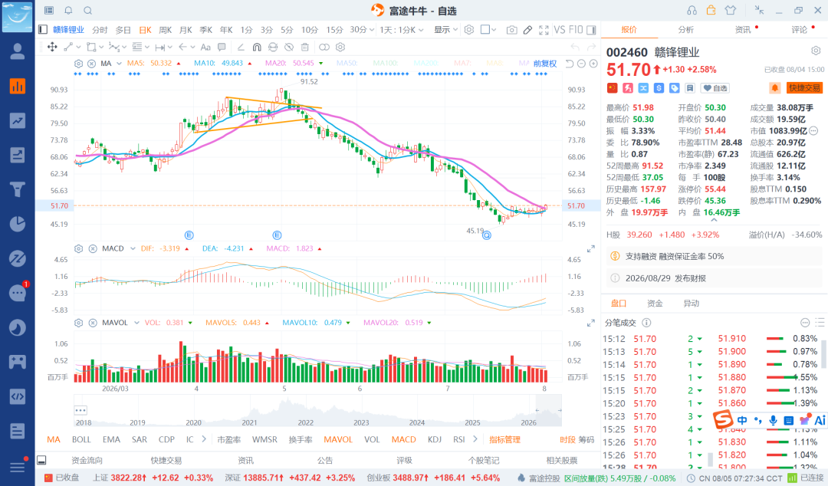
Task: Open the 资金 tab in quote panel
Action: click(655, 304)
